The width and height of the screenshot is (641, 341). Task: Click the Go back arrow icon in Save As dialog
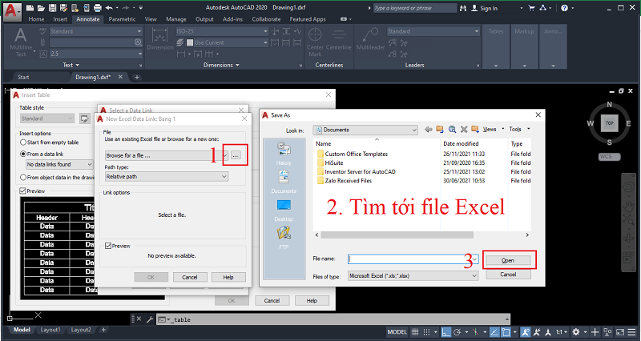pos(428,130)
